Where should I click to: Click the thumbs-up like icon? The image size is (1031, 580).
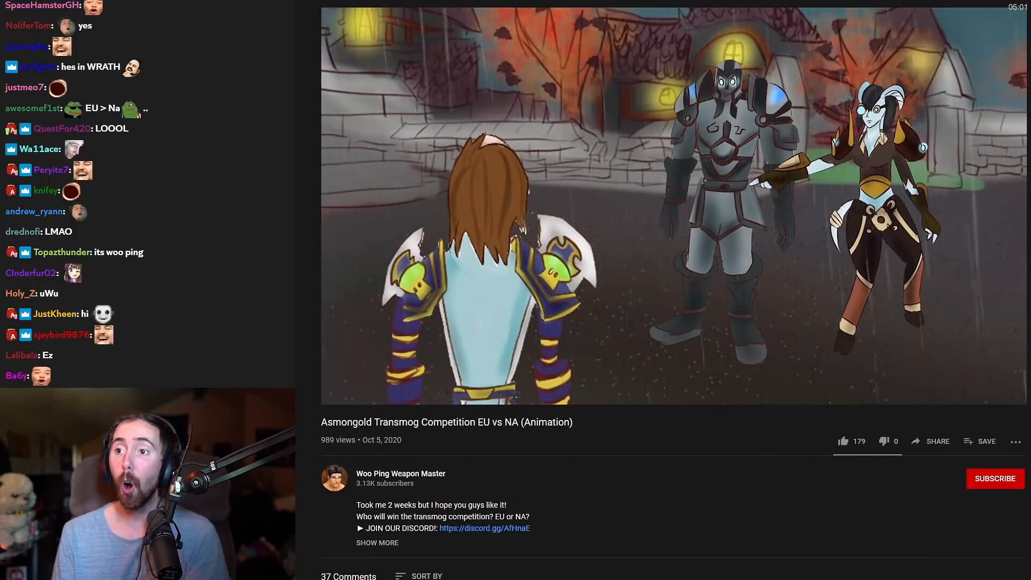[843, 441]
